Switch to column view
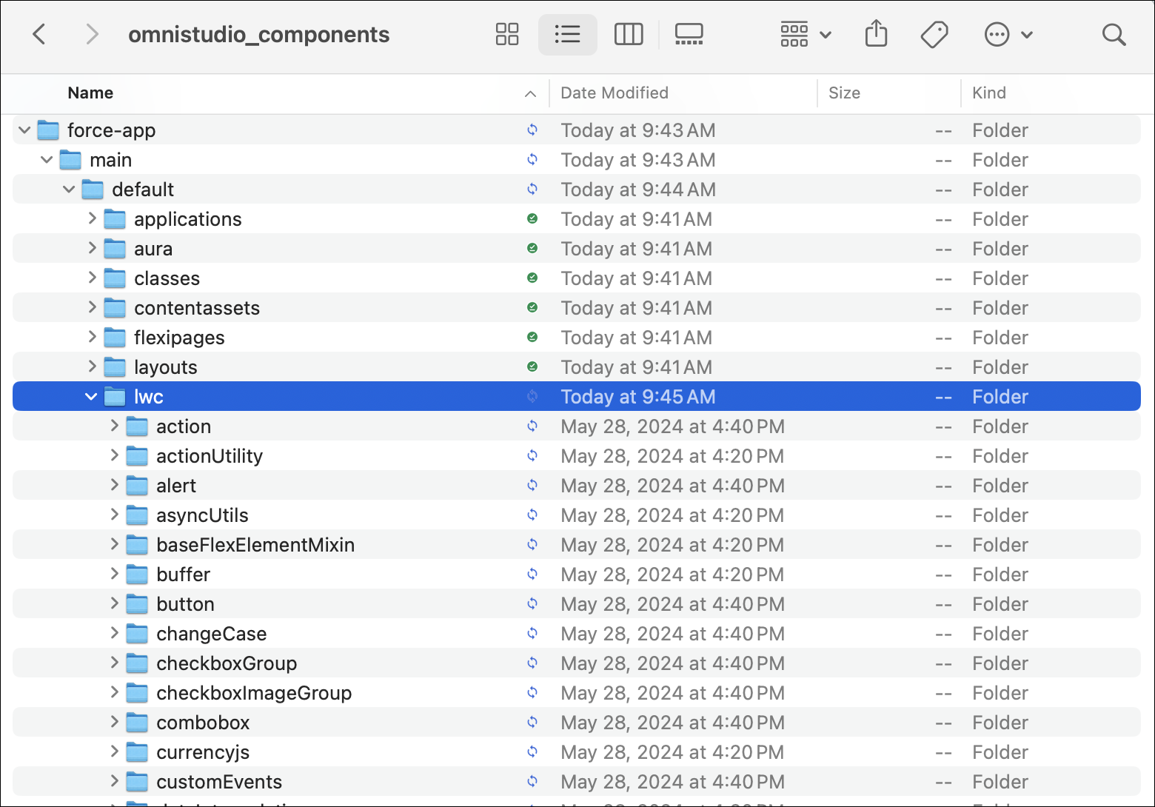This screenshot has width=1155, height=807. [629, 34]
